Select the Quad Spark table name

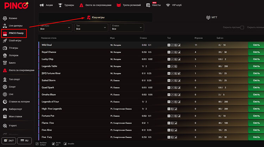click(x=48, y=87)
